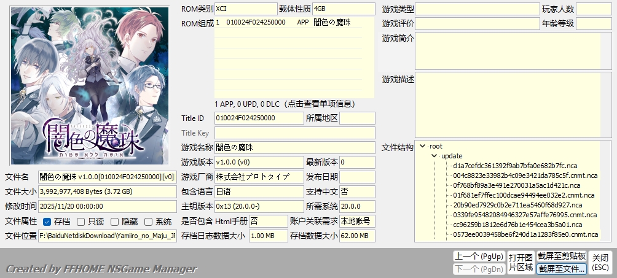Enable the 只读 read-only checkbox
Screen dimensions: 617x278
click(81, 222)
